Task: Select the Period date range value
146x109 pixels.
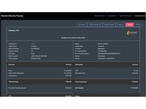Action: point(106,58)
